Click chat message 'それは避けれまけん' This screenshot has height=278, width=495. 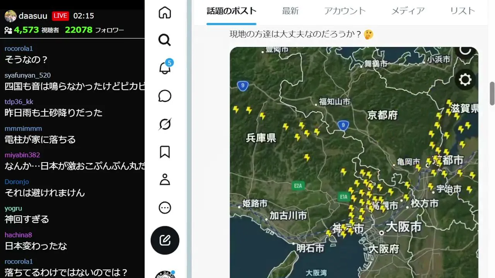[44, 193]
